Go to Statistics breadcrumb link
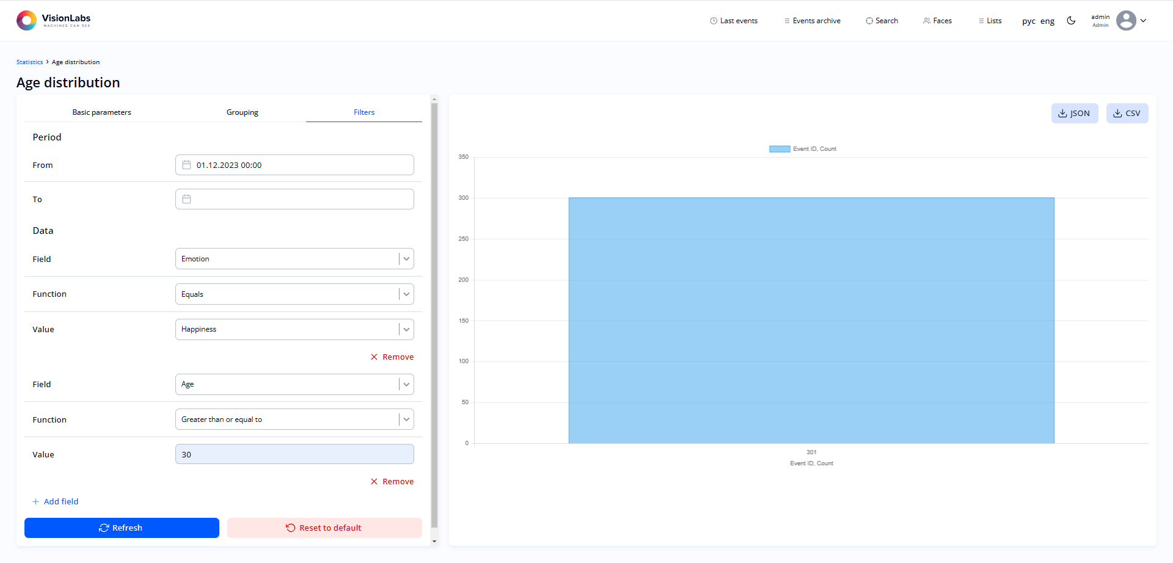 (x=29, y=62)
